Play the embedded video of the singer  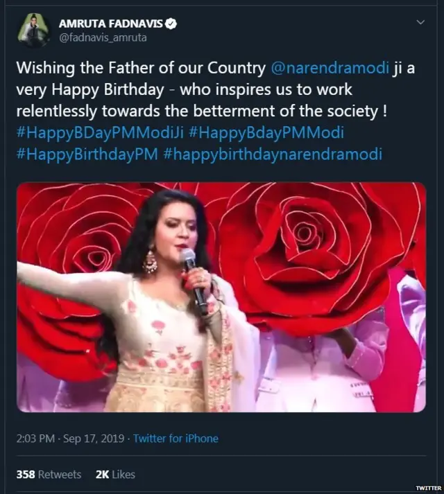[221, 297]
